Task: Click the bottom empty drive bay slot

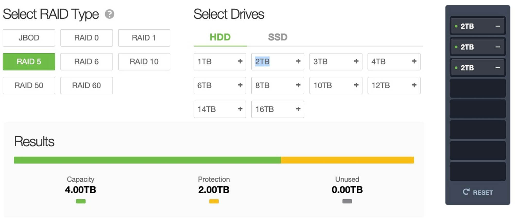Action: click(x=478, y=171)
